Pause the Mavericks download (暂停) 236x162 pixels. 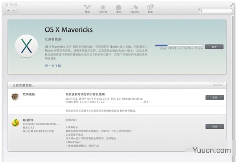(x=214, y=47)
